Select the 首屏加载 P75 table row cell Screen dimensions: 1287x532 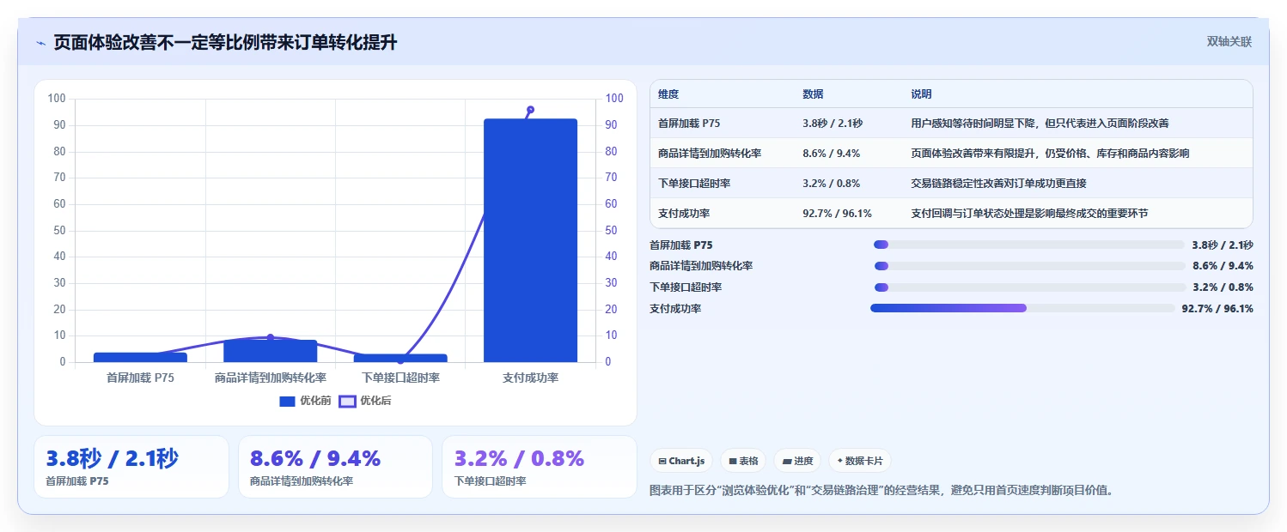(689, 124)
